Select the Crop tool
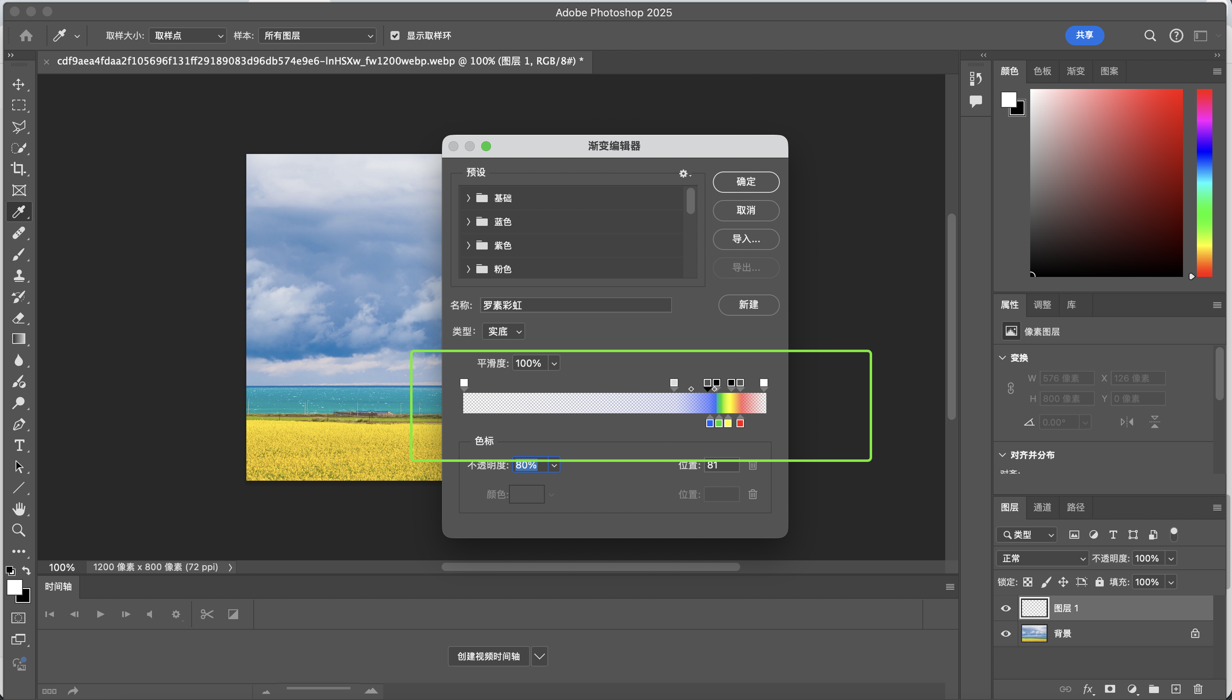 tap(19, 169)
